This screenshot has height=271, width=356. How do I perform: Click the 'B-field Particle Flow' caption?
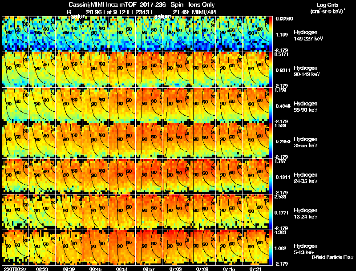332,257
